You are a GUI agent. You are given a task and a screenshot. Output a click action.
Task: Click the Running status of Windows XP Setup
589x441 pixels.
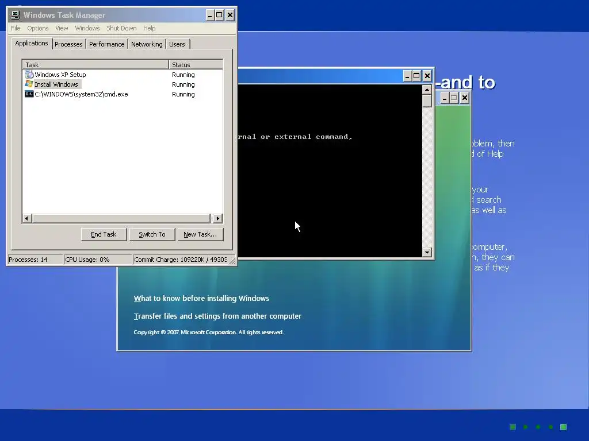pos(183,75)
